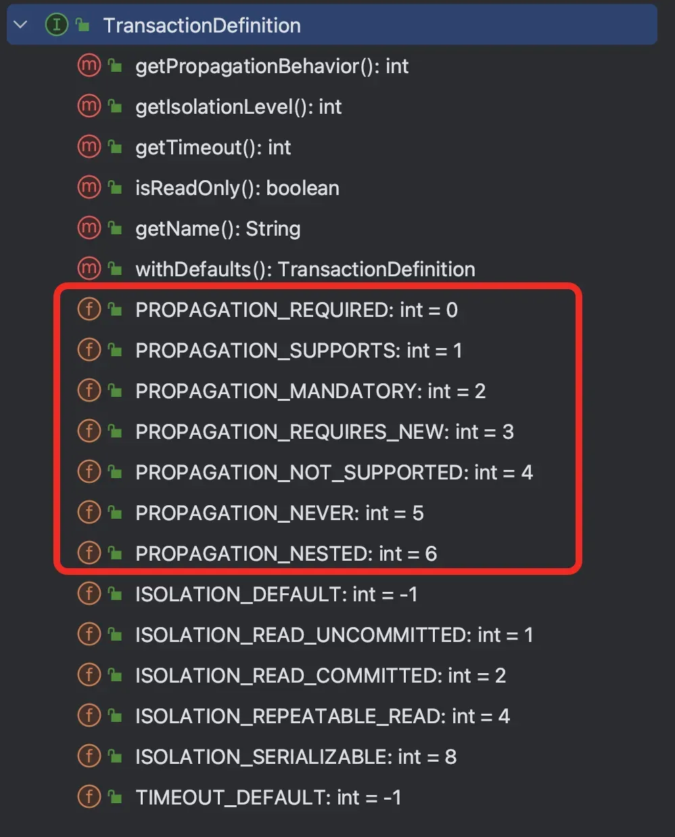Click the green interface icon beside TransactionDefinition
Viewport: 675px width, 837px height.
pyautogui.click(x=56, y=25)
